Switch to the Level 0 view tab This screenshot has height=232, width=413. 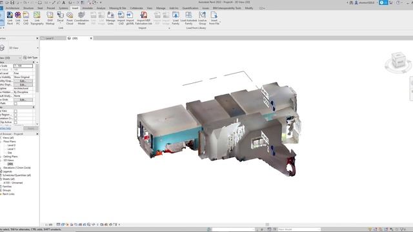pyautogui.click(x=50, y=39)
